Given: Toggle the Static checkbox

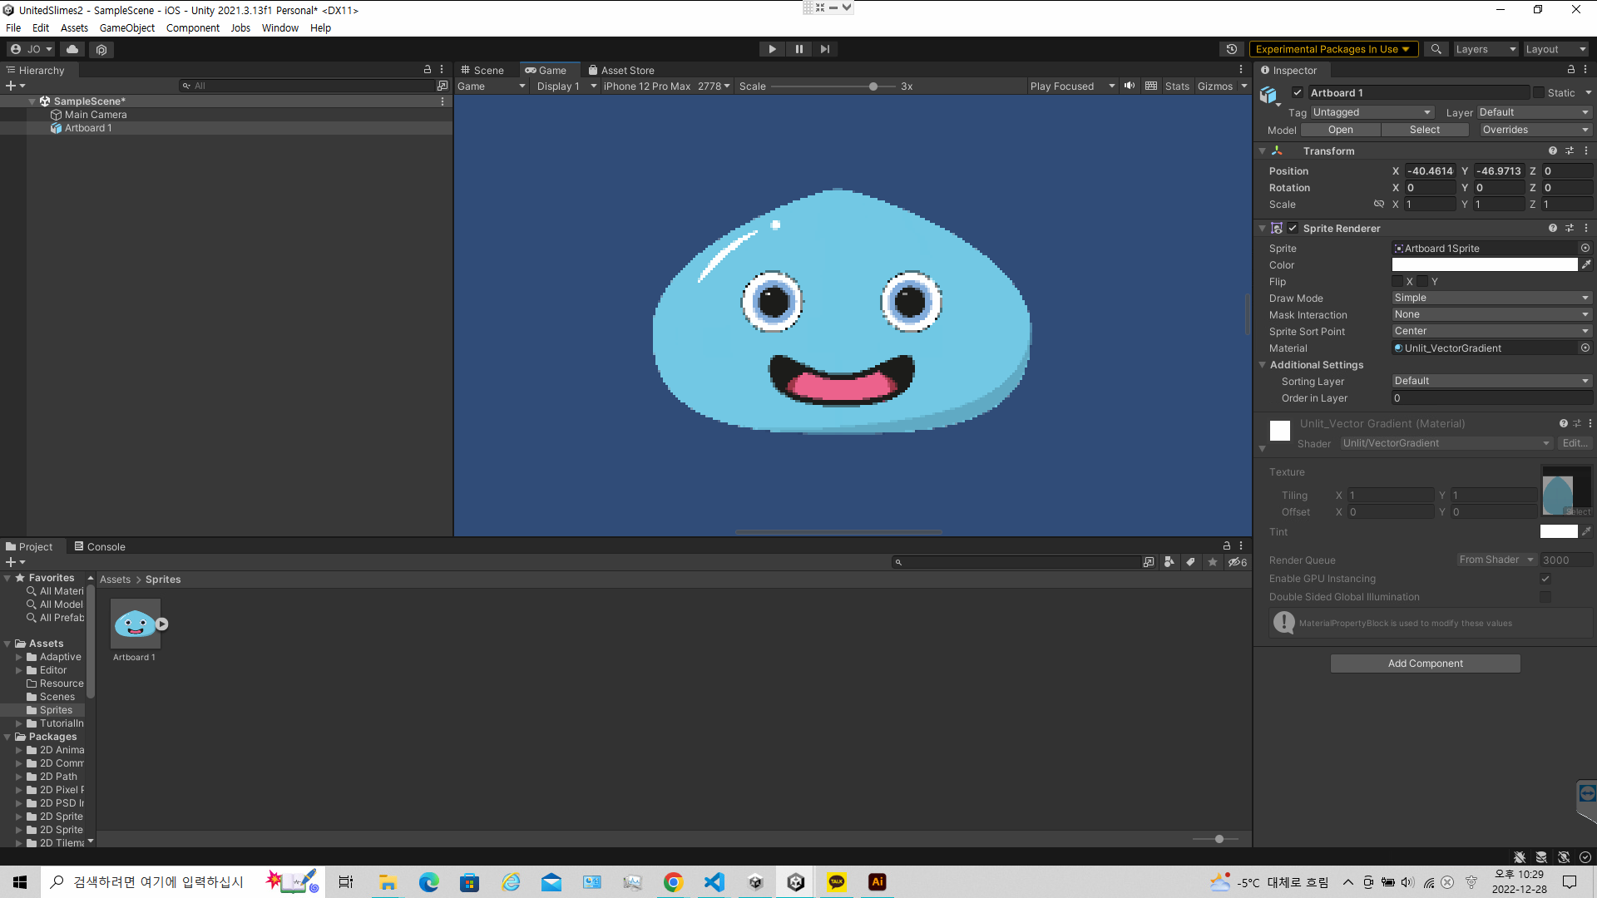Looking at the screenshot, I should pos(1539,92).
